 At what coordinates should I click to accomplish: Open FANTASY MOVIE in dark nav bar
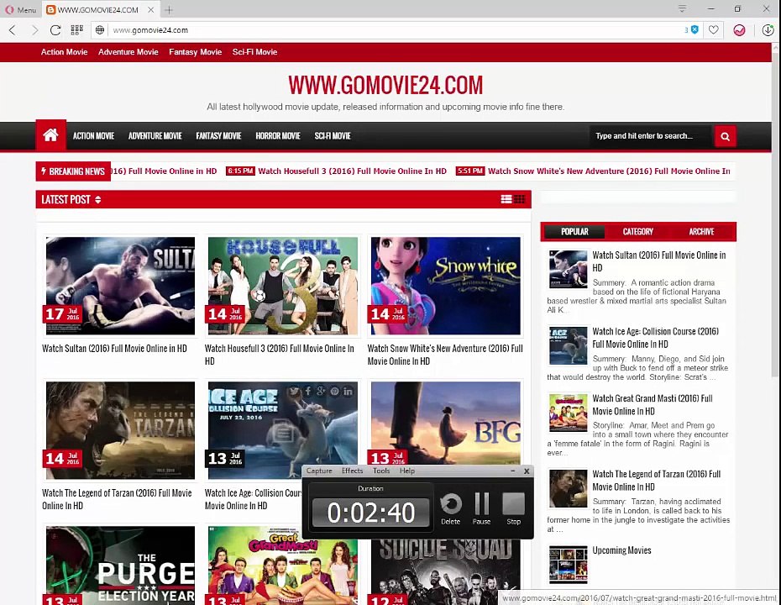click(x=218, y=136)
